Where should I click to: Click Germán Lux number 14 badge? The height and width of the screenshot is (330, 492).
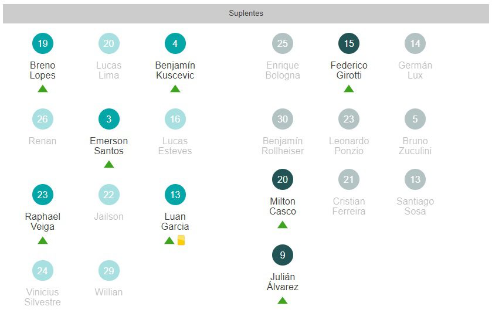pos(415,43)
